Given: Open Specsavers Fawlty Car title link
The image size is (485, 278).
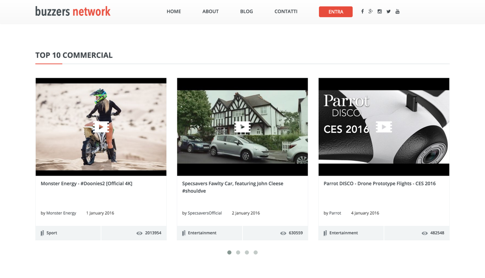Looking at the screenshot, I should pos(233,187).
